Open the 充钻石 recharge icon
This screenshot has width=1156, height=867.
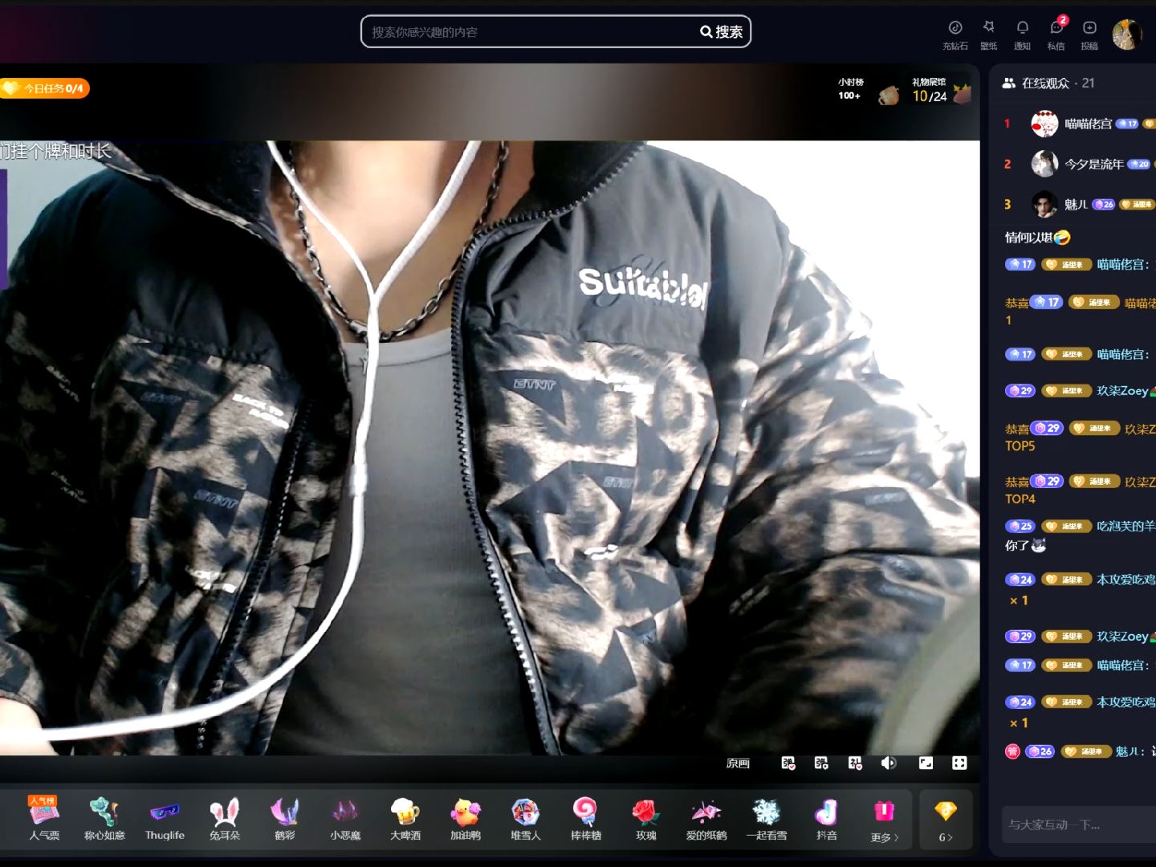(955, 35)
